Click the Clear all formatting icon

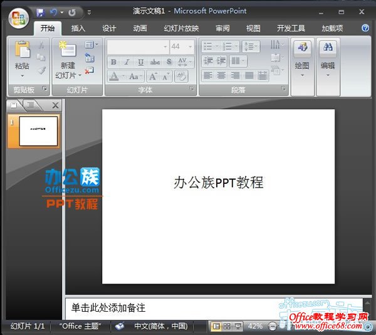pyautogui.click(x=181, y=77)
